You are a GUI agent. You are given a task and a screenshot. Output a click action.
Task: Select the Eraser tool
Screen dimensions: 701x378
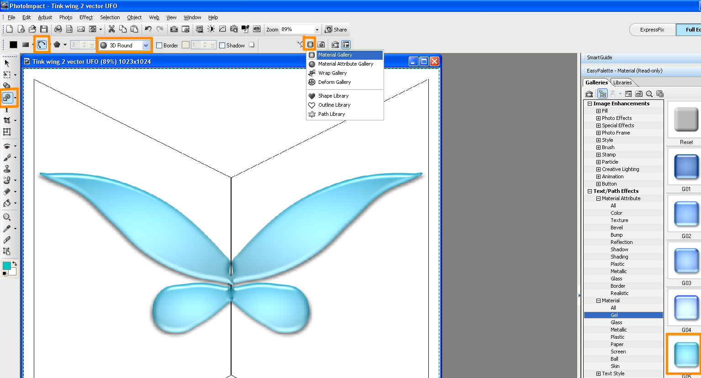click(x=7, y=192)
